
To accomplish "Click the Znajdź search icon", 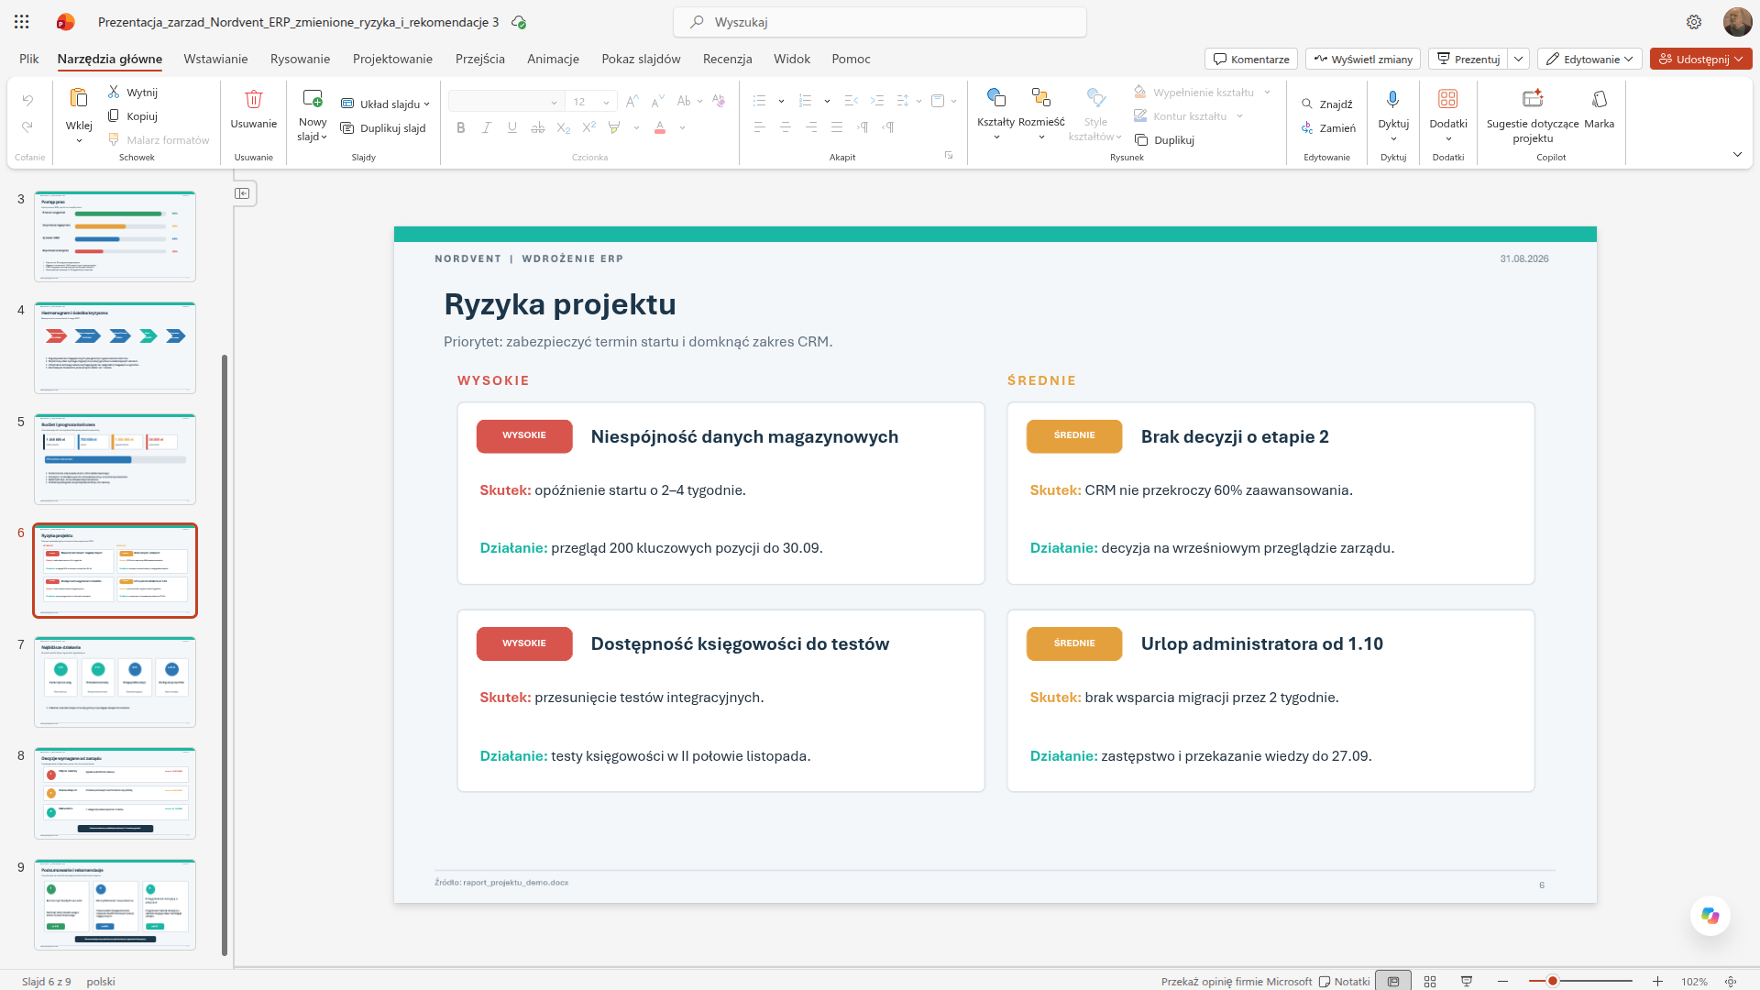I will coord(1307,104).
